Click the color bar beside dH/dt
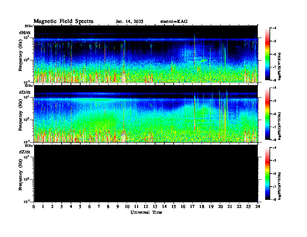Viewport: 307px width, 237px height. (267, 54)
